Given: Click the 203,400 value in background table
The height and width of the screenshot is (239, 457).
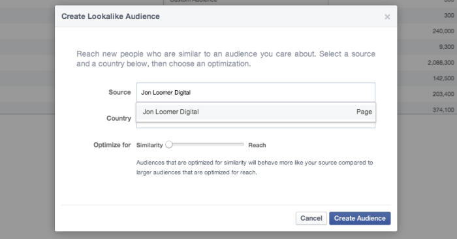Looking at the screenshot, I should coord(443,94).
